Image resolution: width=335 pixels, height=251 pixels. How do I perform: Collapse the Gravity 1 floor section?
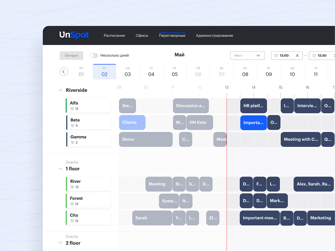(x=60, y=169)
